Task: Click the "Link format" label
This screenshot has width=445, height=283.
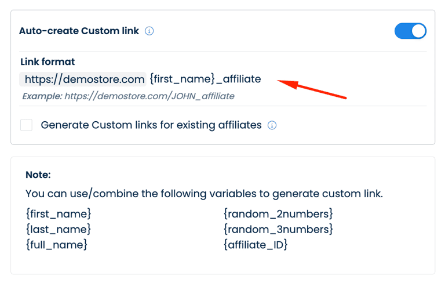Action: [48, 62]
